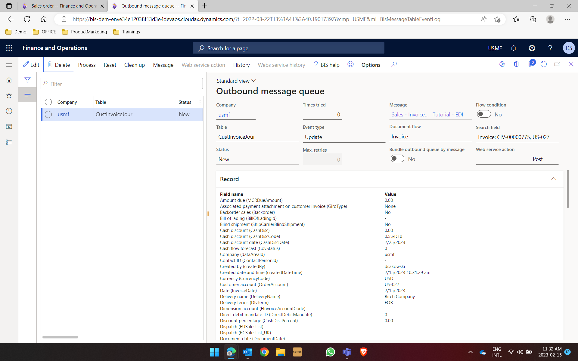Open the Help question mark icon
This screenshot has width=578, height=361.
click(x=550, y=48)
